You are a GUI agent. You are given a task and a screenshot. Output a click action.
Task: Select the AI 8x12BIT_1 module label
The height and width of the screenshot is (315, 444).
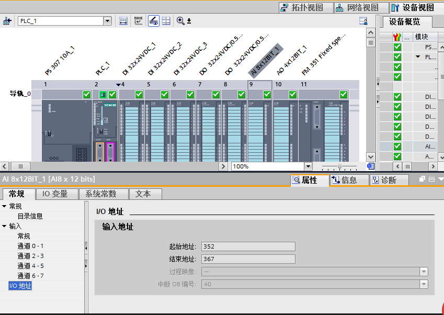click(x=265, y=61)
